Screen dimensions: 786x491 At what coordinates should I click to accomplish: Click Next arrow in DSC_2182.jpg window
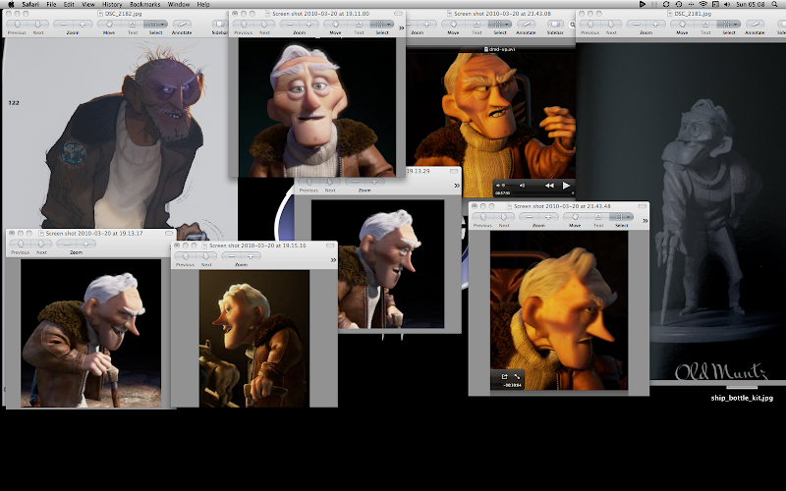click(x=39, y=24)
